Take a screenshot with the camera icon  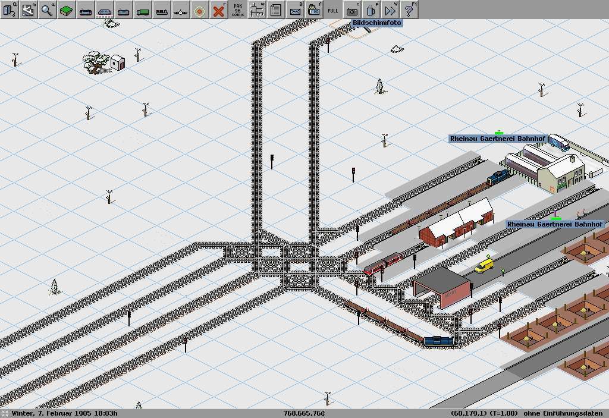pos(353,10)
